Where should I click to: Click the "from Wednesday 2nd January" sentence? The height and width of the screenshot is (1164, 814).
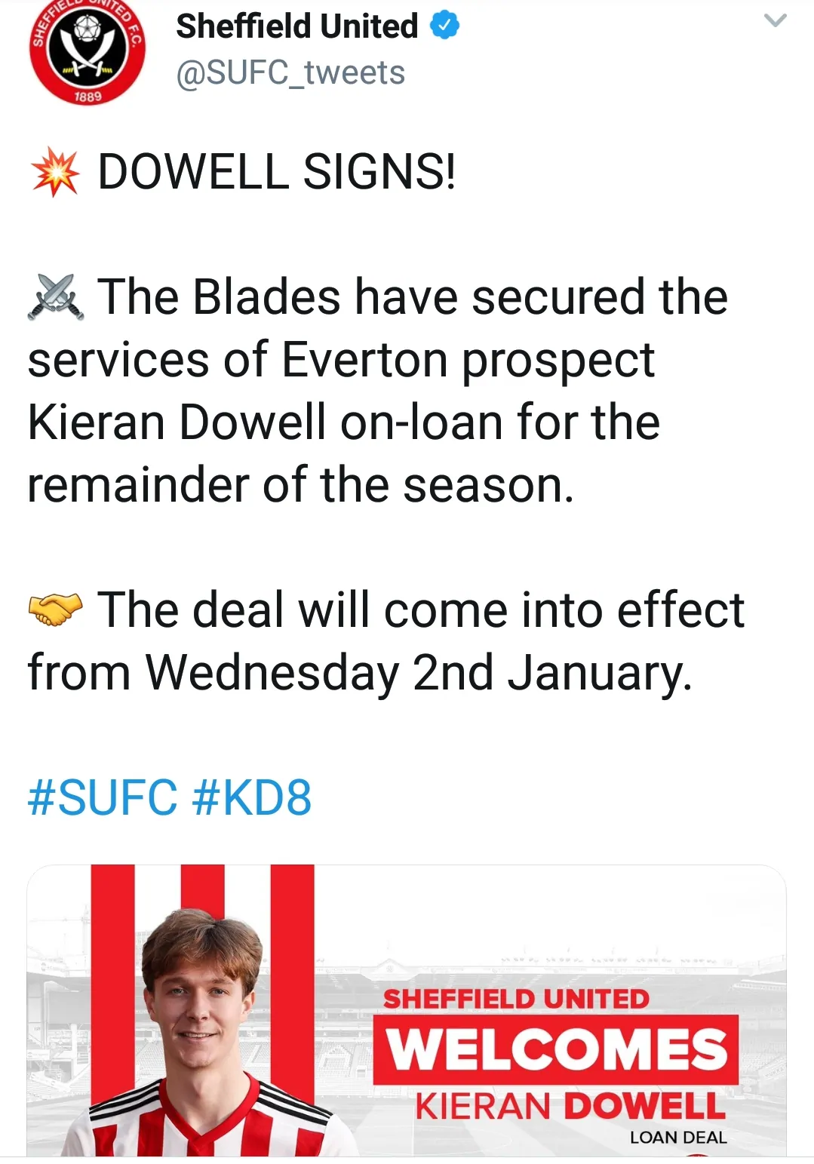coord(360,672)
